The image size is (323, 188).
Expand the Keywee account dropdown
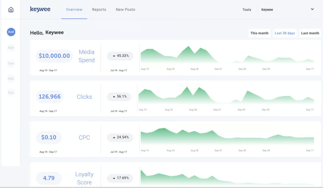point(288,9)
